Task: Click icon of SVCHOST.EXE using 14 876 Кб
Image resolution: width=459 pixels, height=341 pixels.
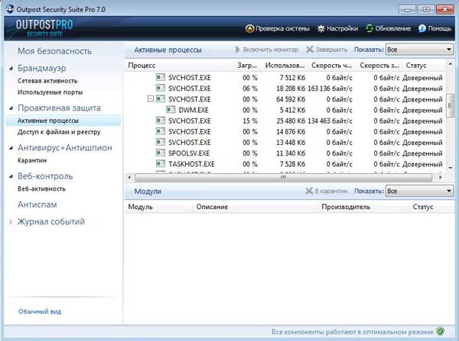Action: click(161, 131)
